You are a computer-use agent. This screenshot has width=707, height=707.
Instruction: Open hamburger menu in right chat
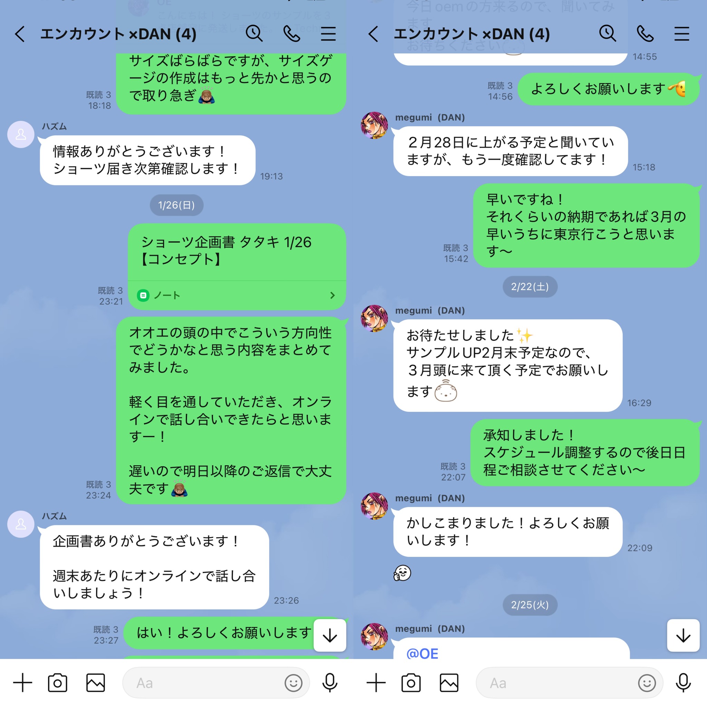(x=682, y=34)
